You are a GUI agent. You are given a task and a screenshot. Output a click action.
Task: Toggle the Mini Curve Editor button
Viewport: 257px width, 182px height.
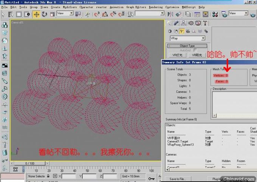click(15, 170)
